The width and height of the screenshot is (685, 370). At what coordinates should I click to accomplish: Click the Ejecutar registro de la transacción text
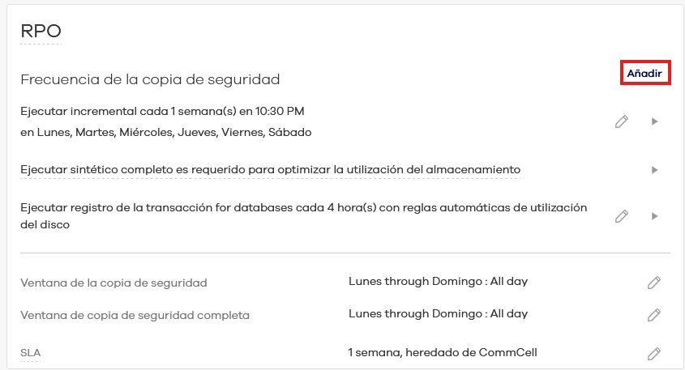[x=303, y=208]
